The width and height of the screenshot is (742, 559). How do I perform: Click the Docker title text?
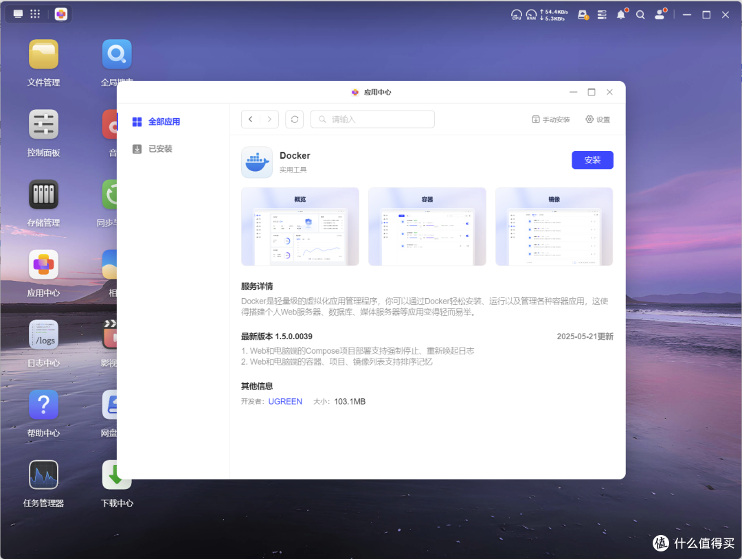click(295, 156)
